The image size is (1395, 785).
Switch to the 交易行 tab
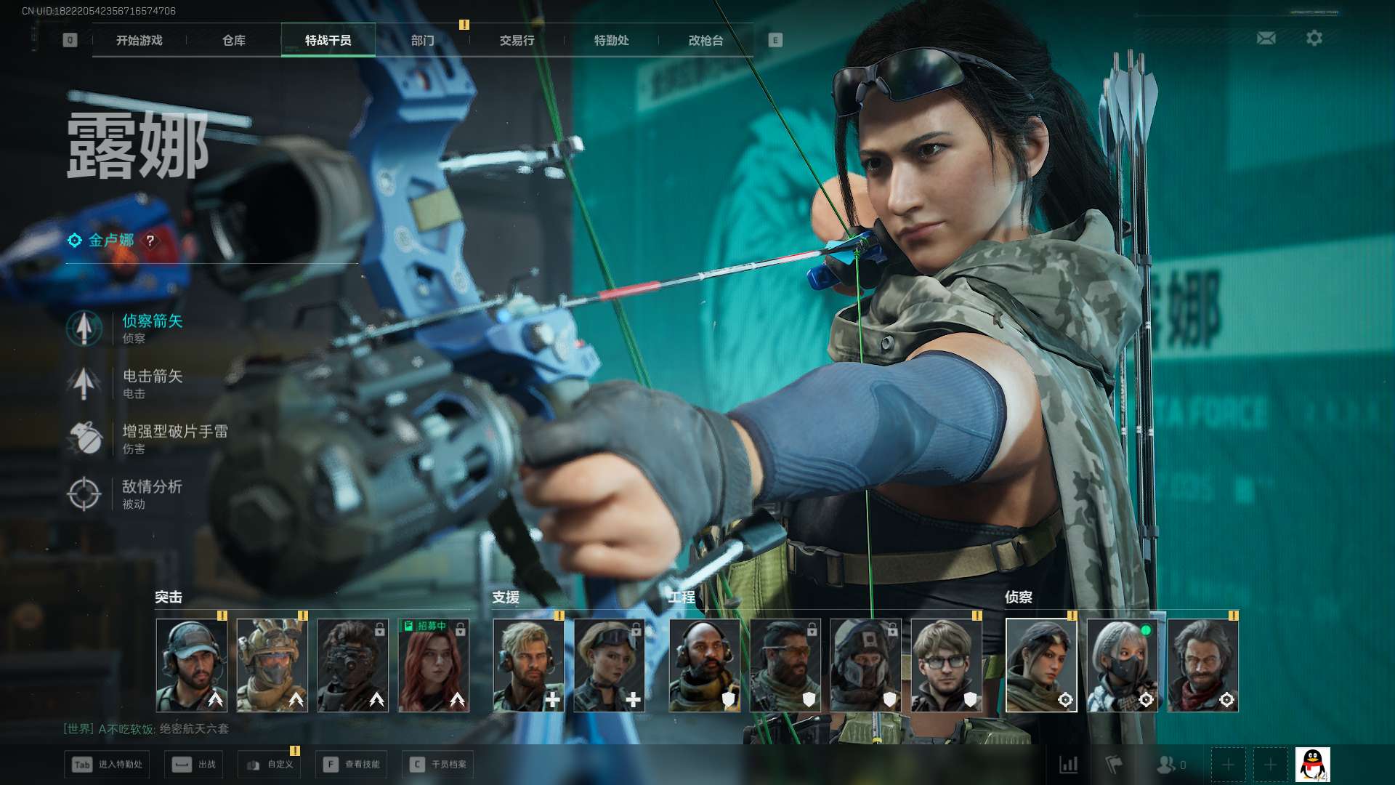coord(517,40)
